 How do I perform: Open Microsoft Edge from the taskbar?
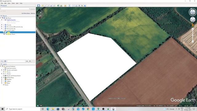point(48,109)
